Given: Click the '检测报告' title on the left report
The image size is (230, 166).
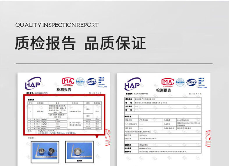Looking at the screenshot, I should (x=64, y=90).
